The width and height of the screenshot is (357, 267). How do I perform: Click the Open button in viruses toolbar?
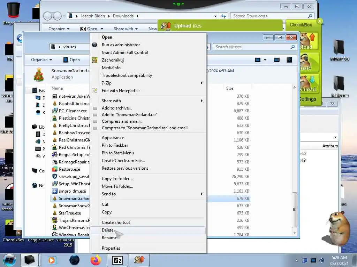(x=71, y=60)
